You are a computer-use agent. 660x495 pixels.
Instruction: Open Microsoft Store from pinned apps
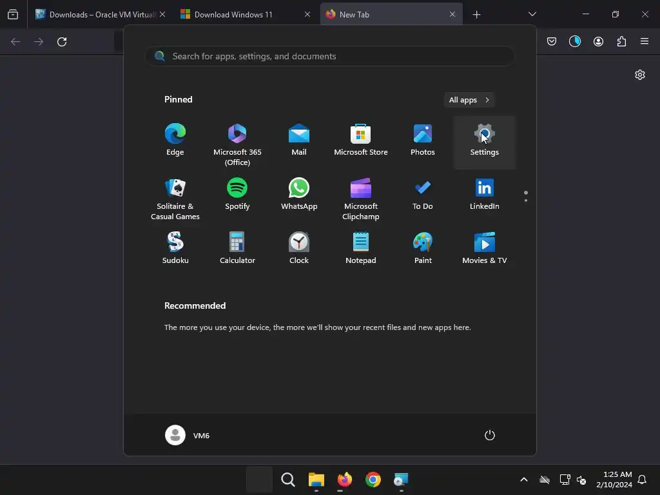point(361,141)
